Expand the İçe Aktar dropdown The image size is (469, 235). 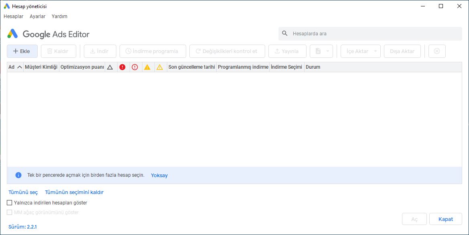[360, 51]
